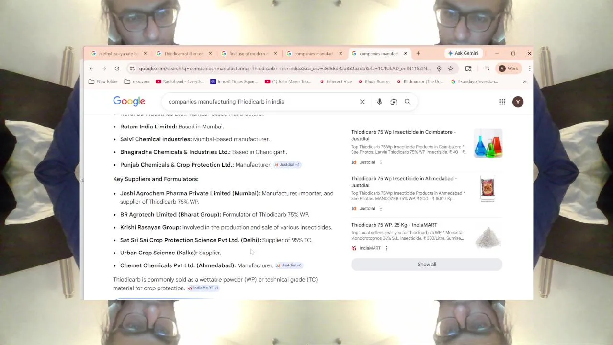Search by image with the camera icon
Image resolution: width=613 pixels, height=345 pixels.
coord(394,102)
